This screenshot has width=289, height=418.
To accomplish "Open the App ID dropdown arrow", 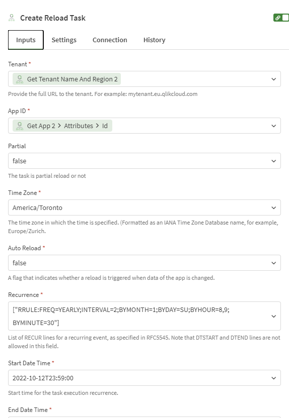I will point(273,126).
